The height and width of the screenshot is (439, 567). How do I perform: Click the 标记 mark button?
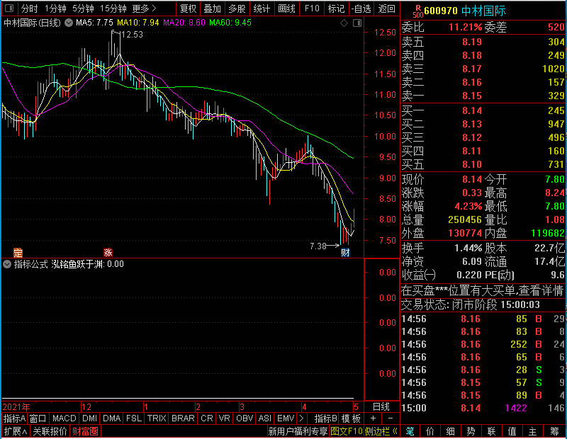(x=336, y=8)
